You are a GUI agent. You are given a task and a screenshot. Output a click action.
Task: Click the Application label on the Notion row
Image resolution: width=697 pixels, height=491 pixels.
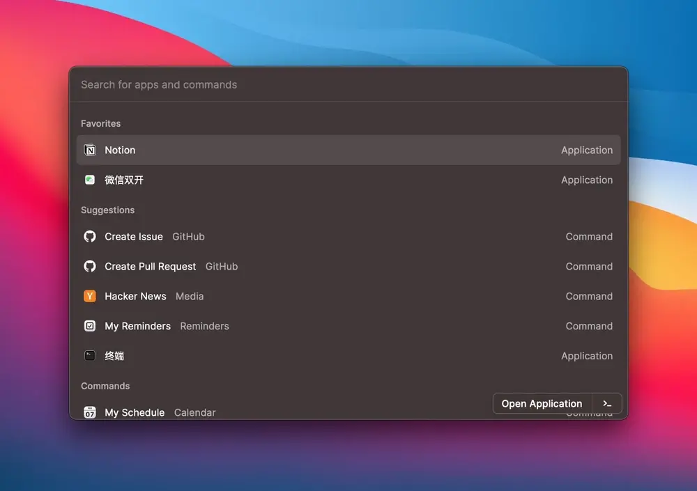[x=587, y=150]
